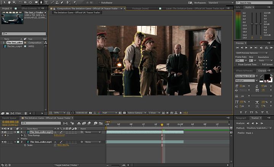Delete selected project item with trash icon

(x=26, y=113)
